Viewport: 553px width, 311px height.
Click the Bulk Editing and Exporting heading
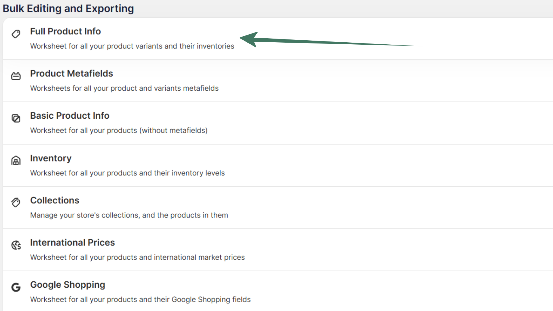tap(68, 8)
